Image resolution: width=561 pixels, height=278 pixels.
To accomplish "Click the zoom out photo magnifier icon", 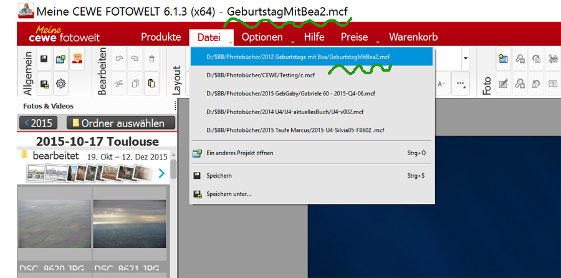I will (520, 59).
